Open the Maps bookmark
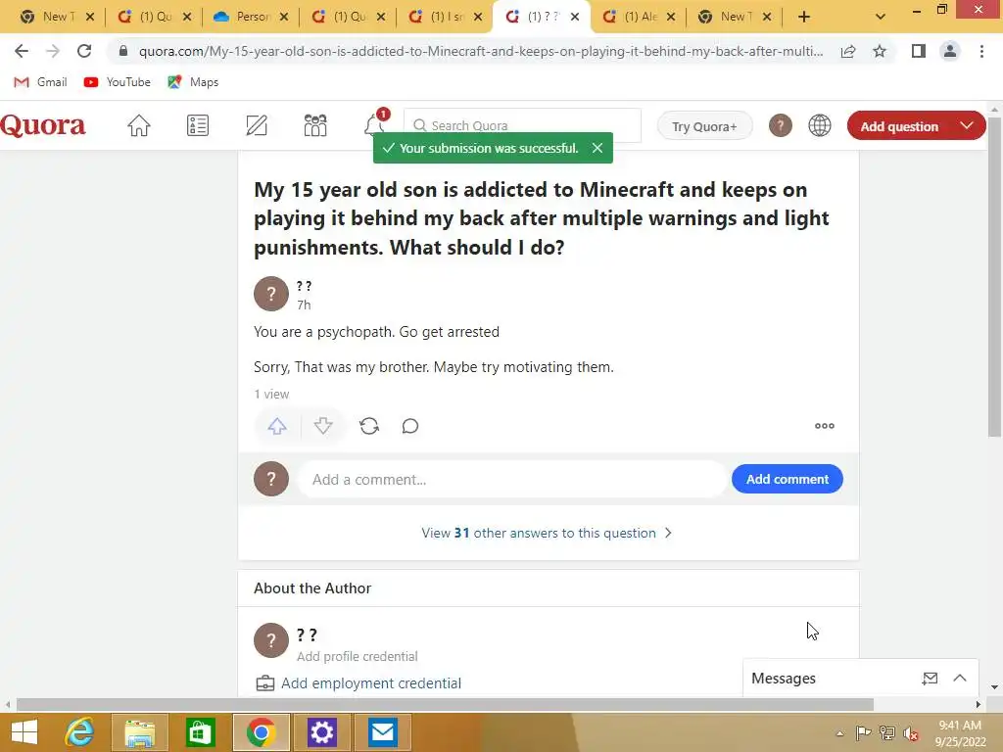 pos(193,82)
